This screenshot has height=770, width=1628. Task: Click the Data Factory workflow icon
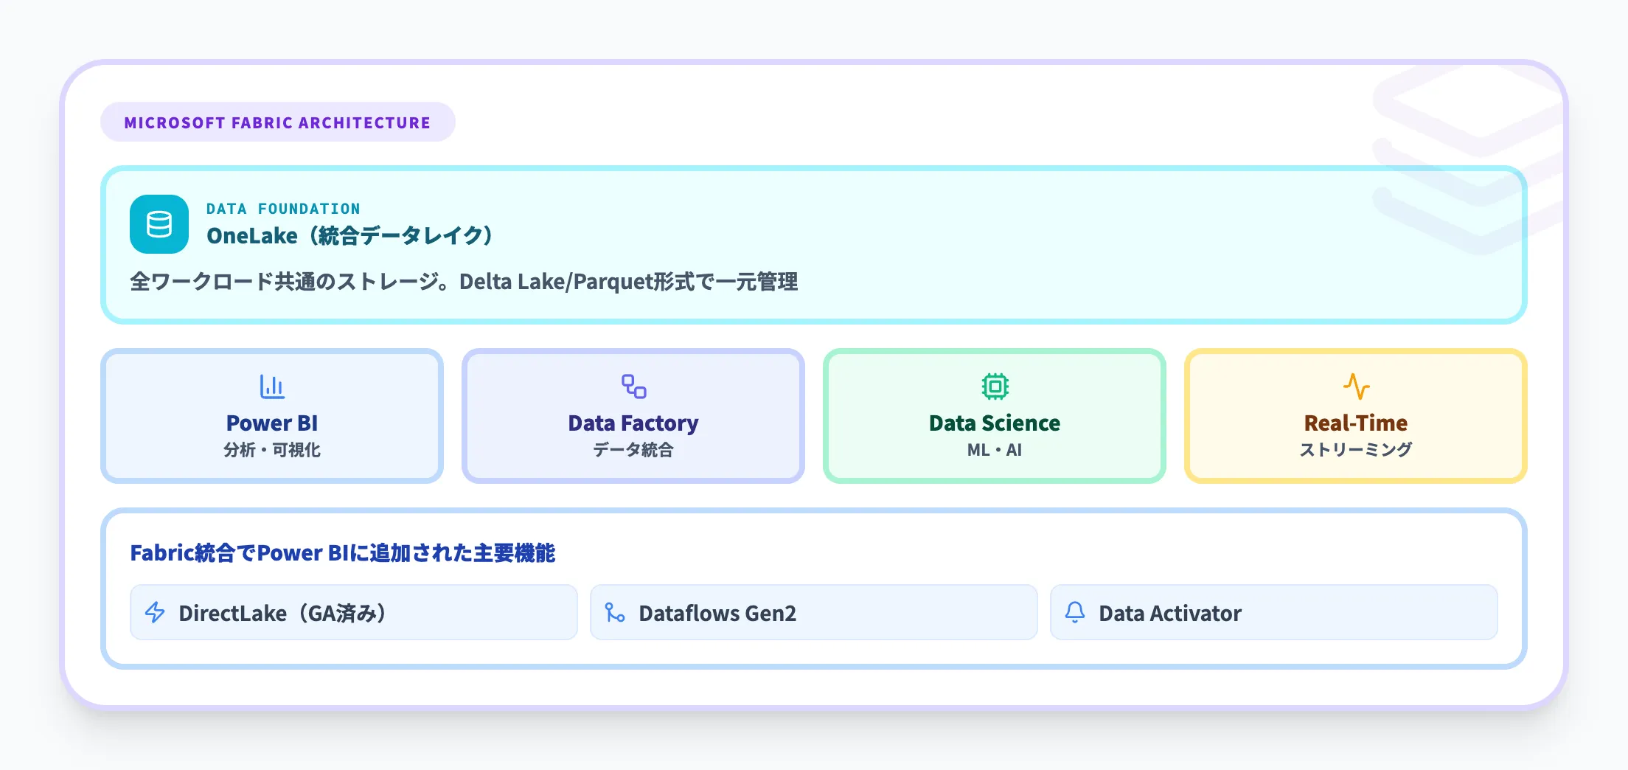tap(633, 386)
